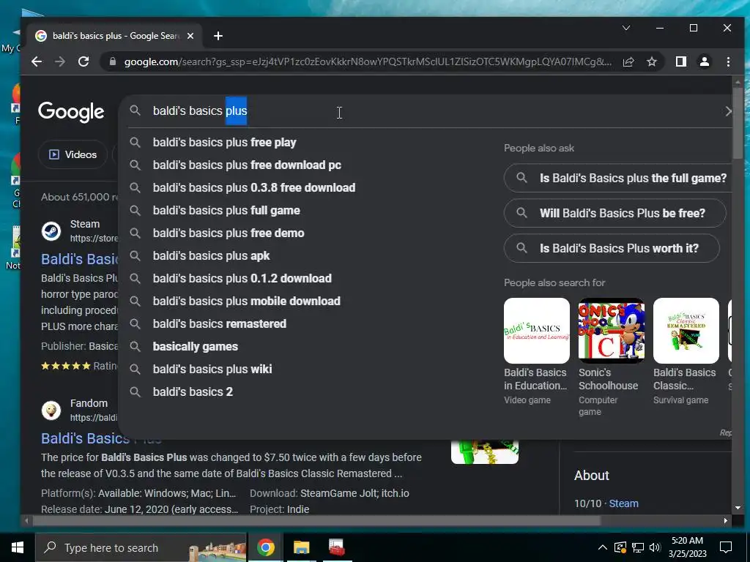Click the volume speaker icon in tray

click(x=655, y=547)
